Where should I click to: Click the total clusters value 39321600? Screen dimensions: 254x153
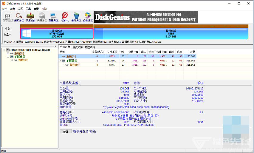point(197,95)
